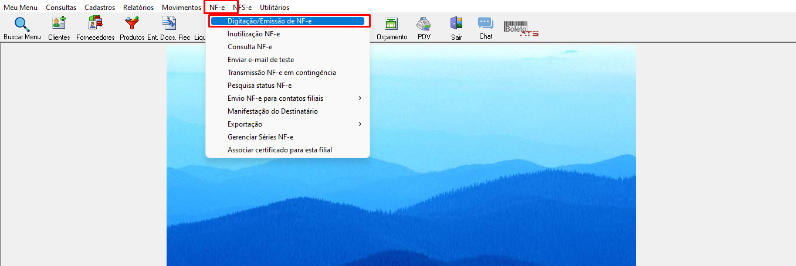Open the Produtos toolbar icon

[x=132, y=24]
